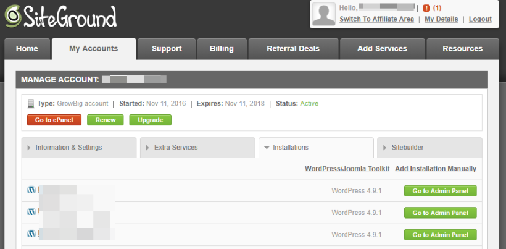The height and width of the screenshot is (249, 506).
Task: Click Go to cPanel button
Action: click(54, 120)
